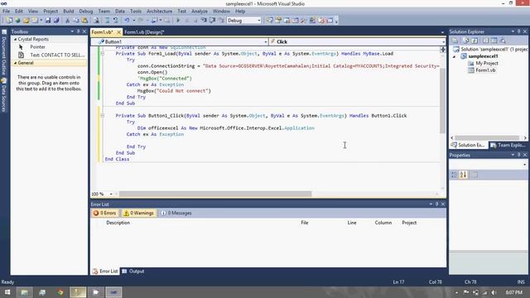Open File Explorer from the taskbar
Image resolution: width=530 pixels, height=298 pixels.
(x=25, y=292)
